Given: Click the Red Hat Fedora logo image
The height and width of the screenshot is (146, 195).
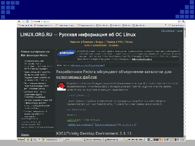Looking at the screenshot, I should (61, 86).
